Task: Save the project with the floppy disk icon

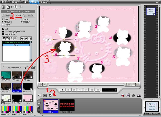Action: point(8,7)
